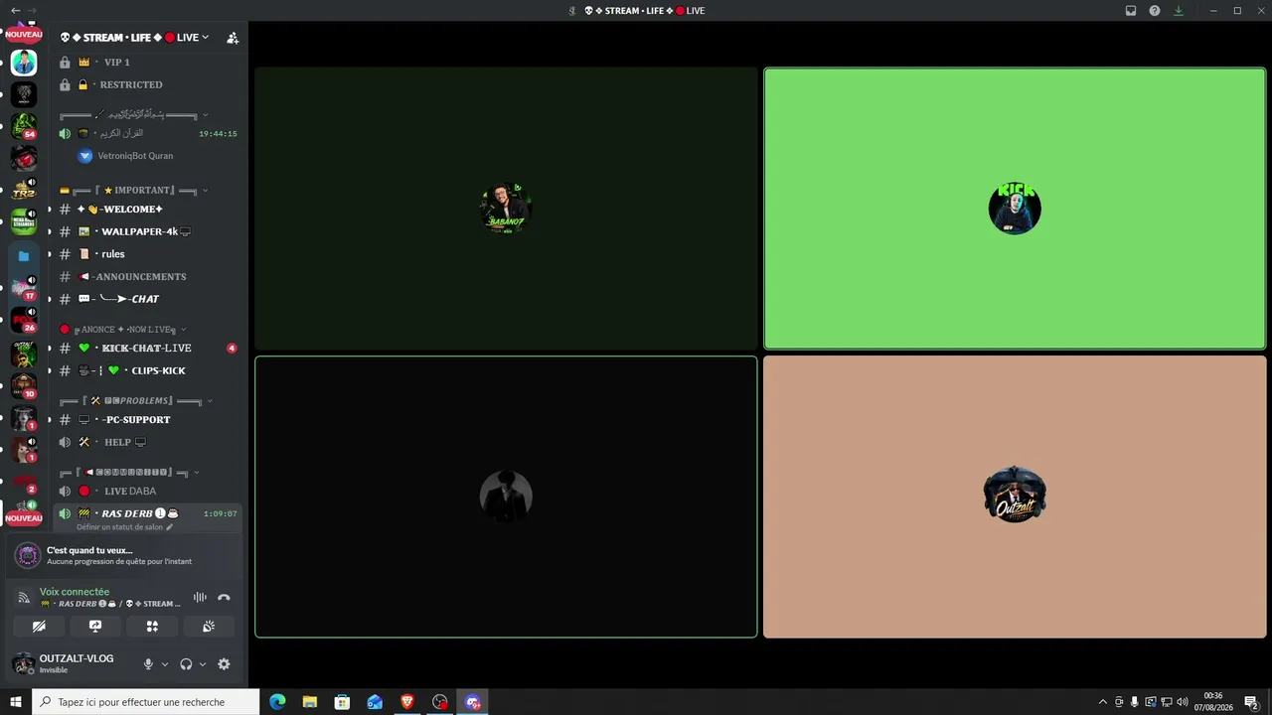Open the help question mark icon

click(1155, 11)
